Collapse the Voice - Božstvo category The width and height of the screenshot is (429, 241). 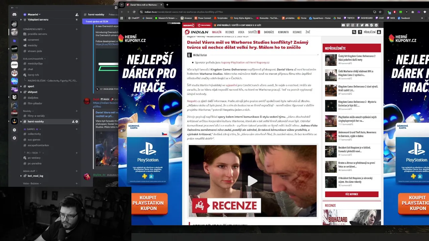(32, 183)
